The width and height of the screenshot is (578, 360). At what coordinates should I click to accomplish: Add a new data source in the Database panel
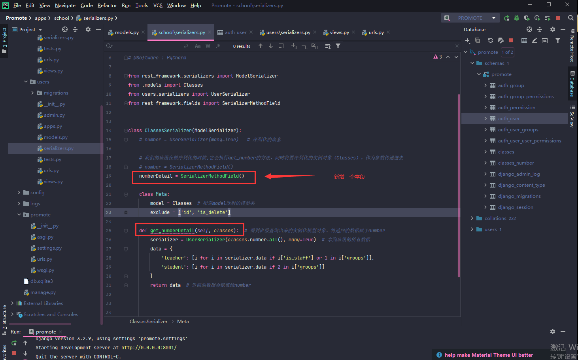click(468, 40)
